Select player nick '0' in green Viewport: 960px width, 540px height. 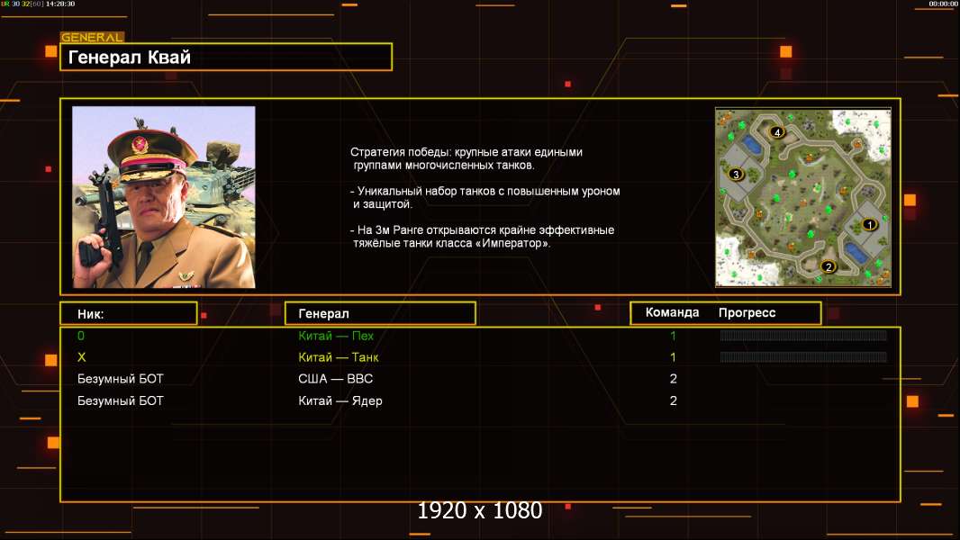click(81, 336)
